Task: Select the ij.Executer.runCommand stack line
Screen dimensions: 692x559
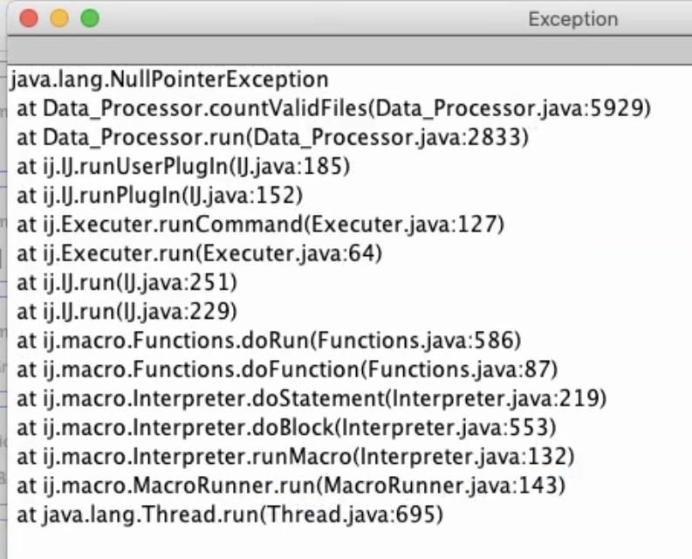Action: tap(261, 224)
